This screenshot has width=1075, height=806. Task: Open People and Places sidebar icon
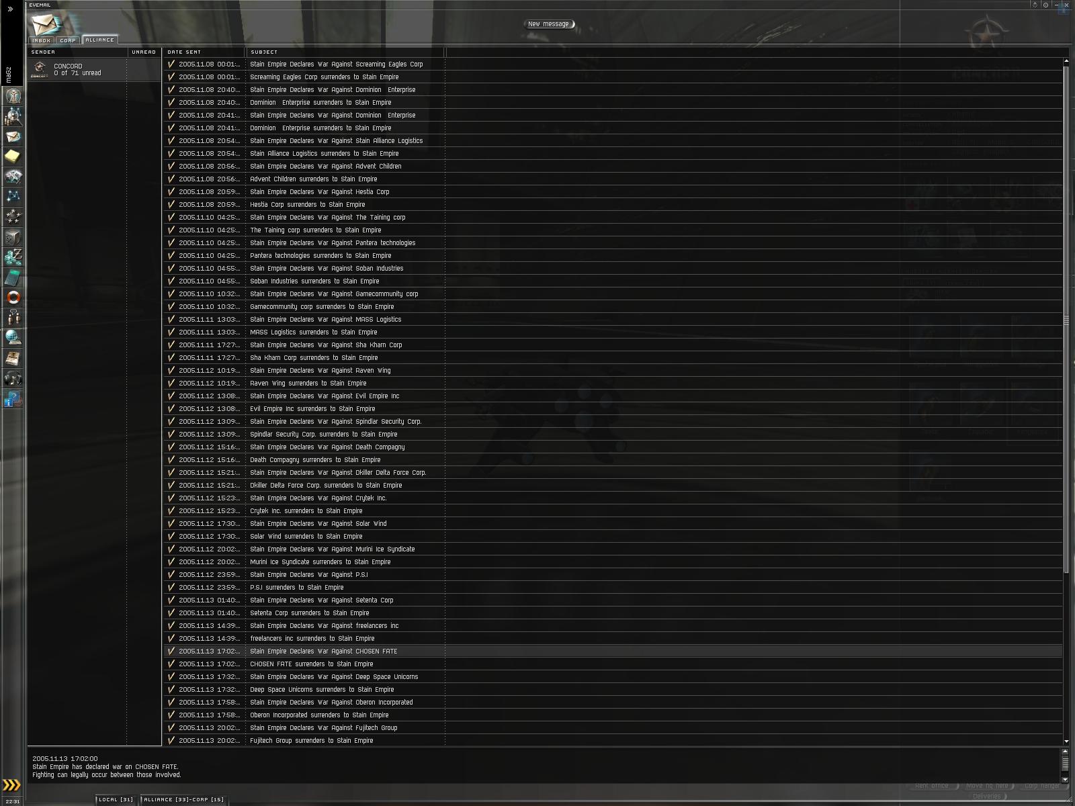pyautogui.click(x=13, y=116)
